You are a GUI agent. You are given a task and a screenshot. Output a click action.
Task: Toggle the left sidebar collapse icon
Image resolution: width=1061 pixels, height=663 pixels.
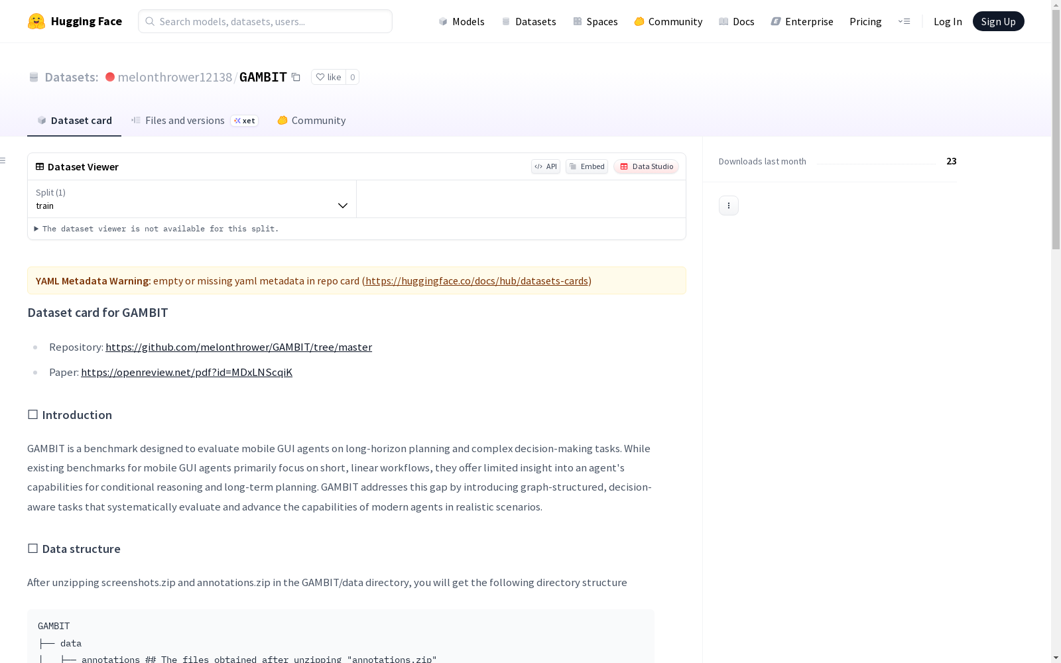[x=3, y=160]
